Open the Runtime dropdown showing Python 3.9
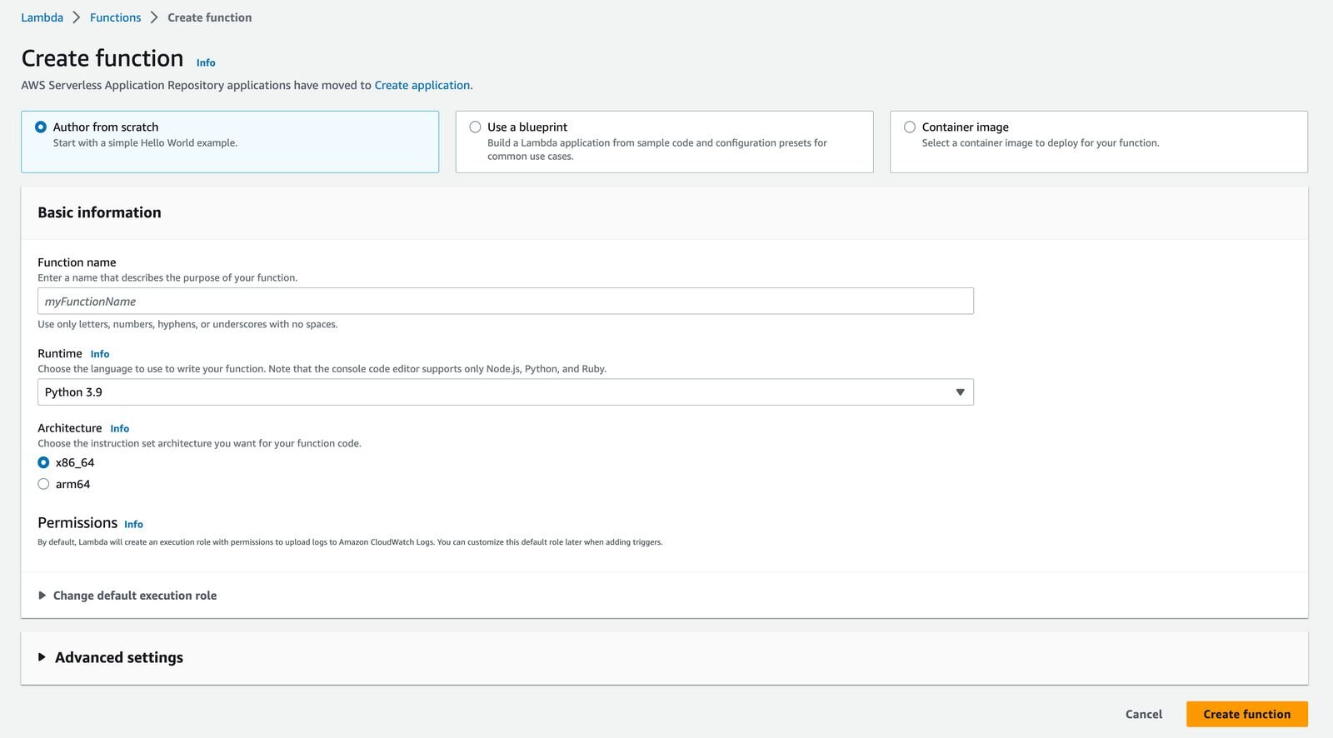The image size is (1333, 738). [505, 392]
